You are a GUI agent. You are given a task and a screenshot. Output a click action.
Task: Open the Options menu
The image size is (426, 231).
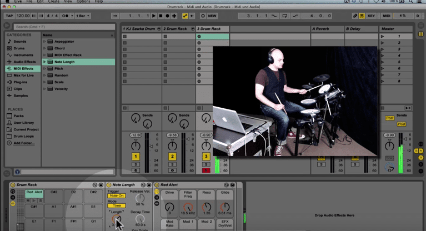pos(83,2)
